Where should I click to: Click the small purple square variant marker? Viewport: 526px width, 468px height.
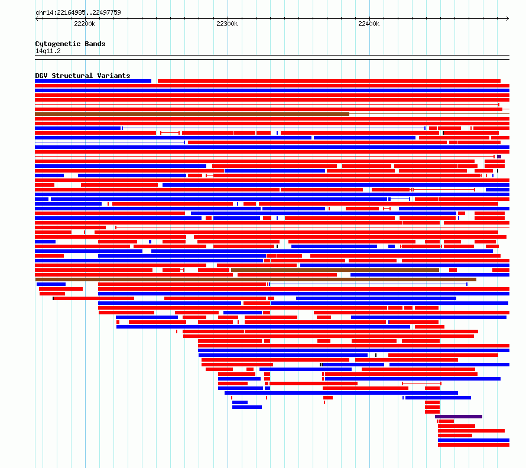[x=499, y=157]
